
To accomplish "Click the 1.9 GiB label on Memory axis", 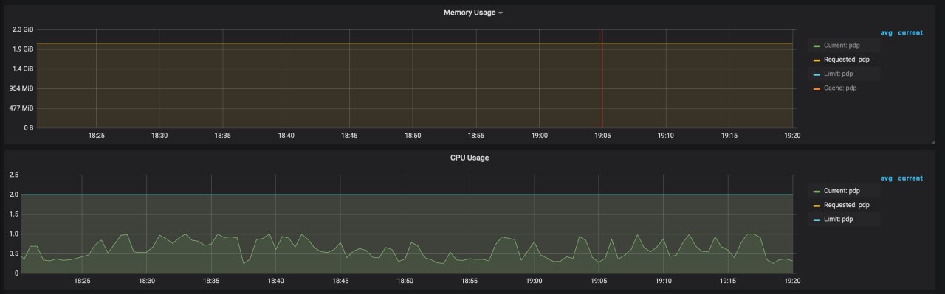I will click(x=23, y=49).
